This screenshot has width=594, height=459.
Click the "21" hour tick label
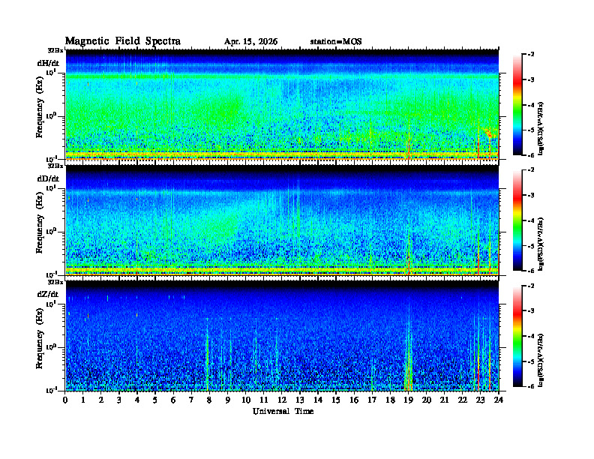pyautogui.click(x=444, y=400)
